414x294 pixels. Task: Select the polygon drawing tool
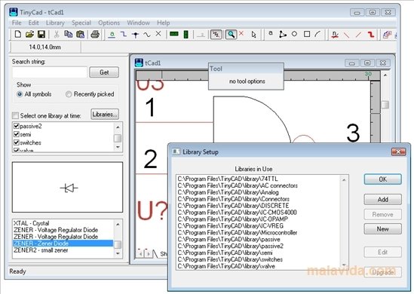click(x=283, y=35)
